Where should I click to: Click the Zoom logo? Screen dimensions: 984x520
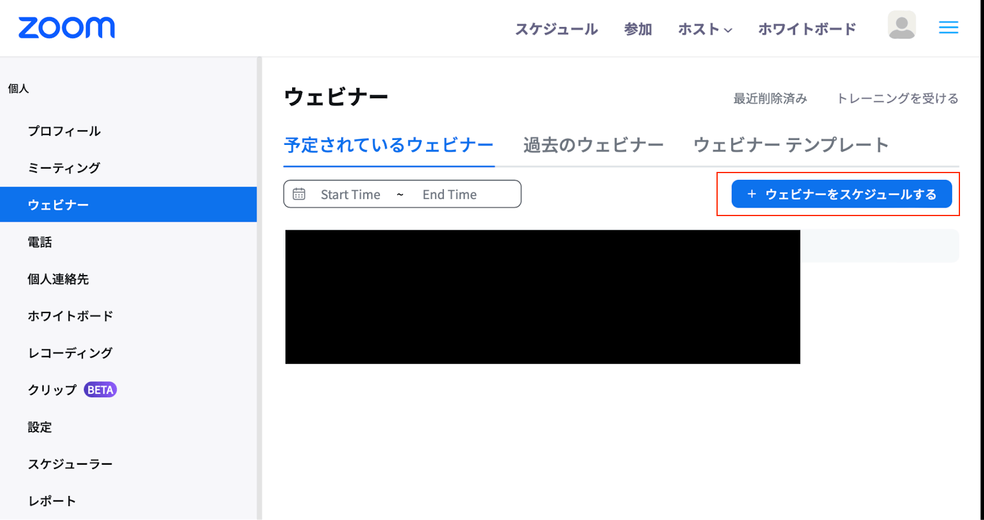pos(66,28)
